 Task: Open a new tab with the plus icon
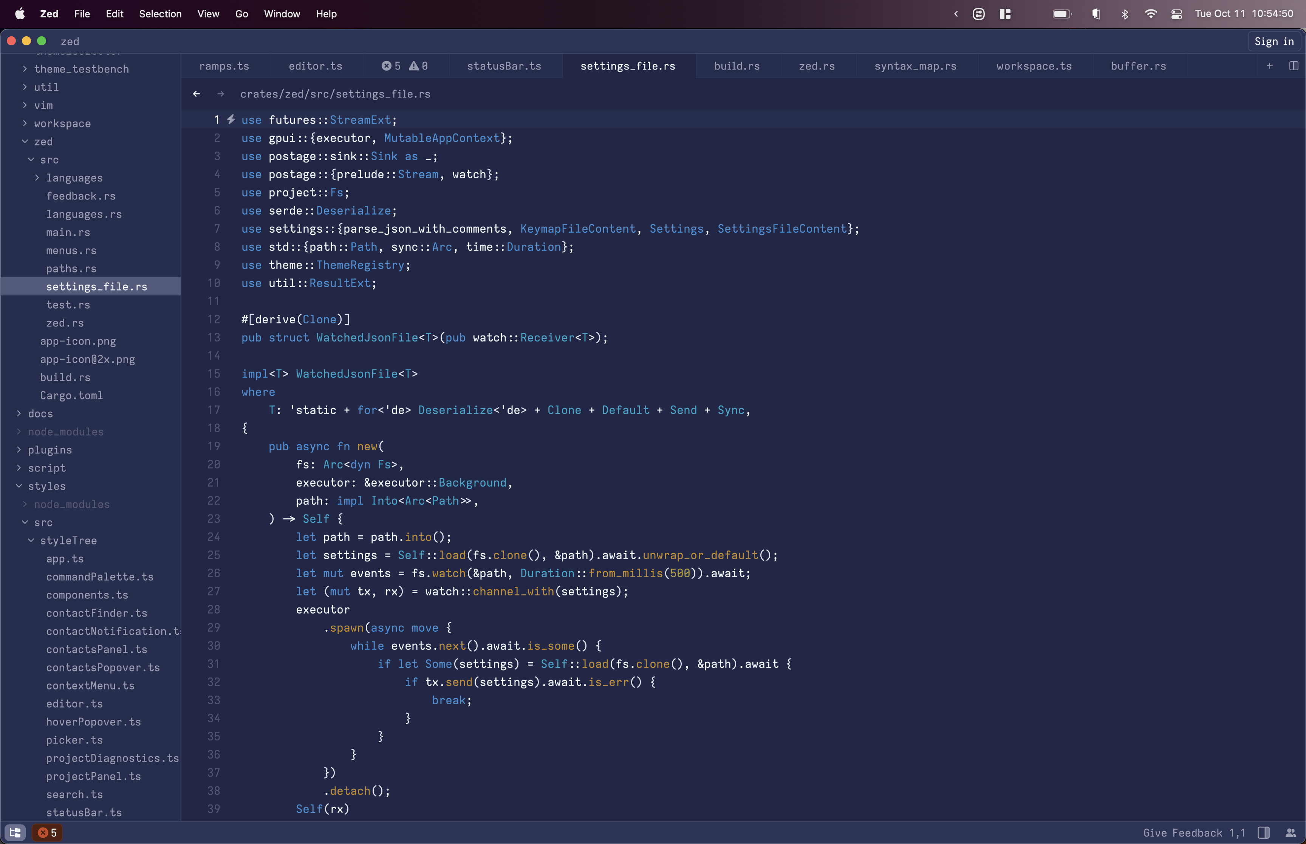coord(1270,66)
